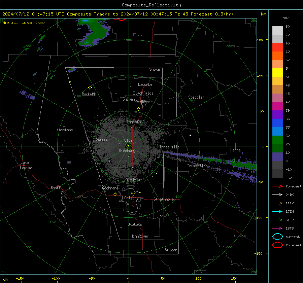Click the ThreeHills label
The width and height of the screenshot is (303, 283).
[169, 147]
